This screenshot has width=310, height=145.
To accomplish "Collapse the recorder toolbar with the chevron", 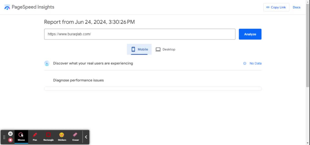I will 86,137.
